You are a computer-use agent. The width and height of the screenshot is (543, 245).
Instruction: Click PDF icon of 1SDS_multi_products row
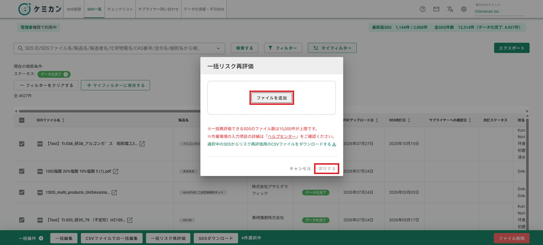pyautogui.click(x=40, y=192)
